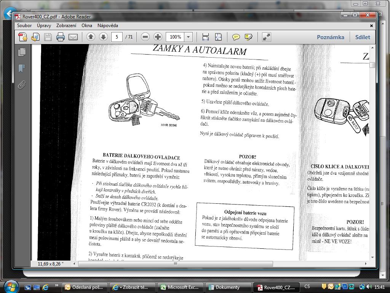This screenshot has height=293, width=390.
Task: Toggle the attachments paperclip panel
Action: coord(22,85)
